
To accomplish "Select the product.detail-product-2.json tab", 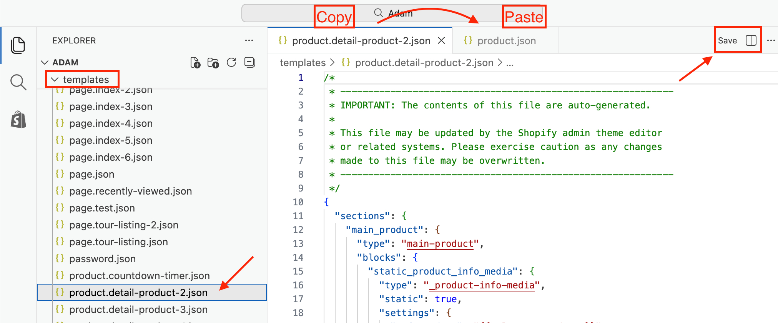I will point(360,41).
